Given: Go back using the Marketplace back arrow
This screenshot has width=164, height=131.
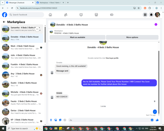Looking at the screenshot, I should pos(4,22).
